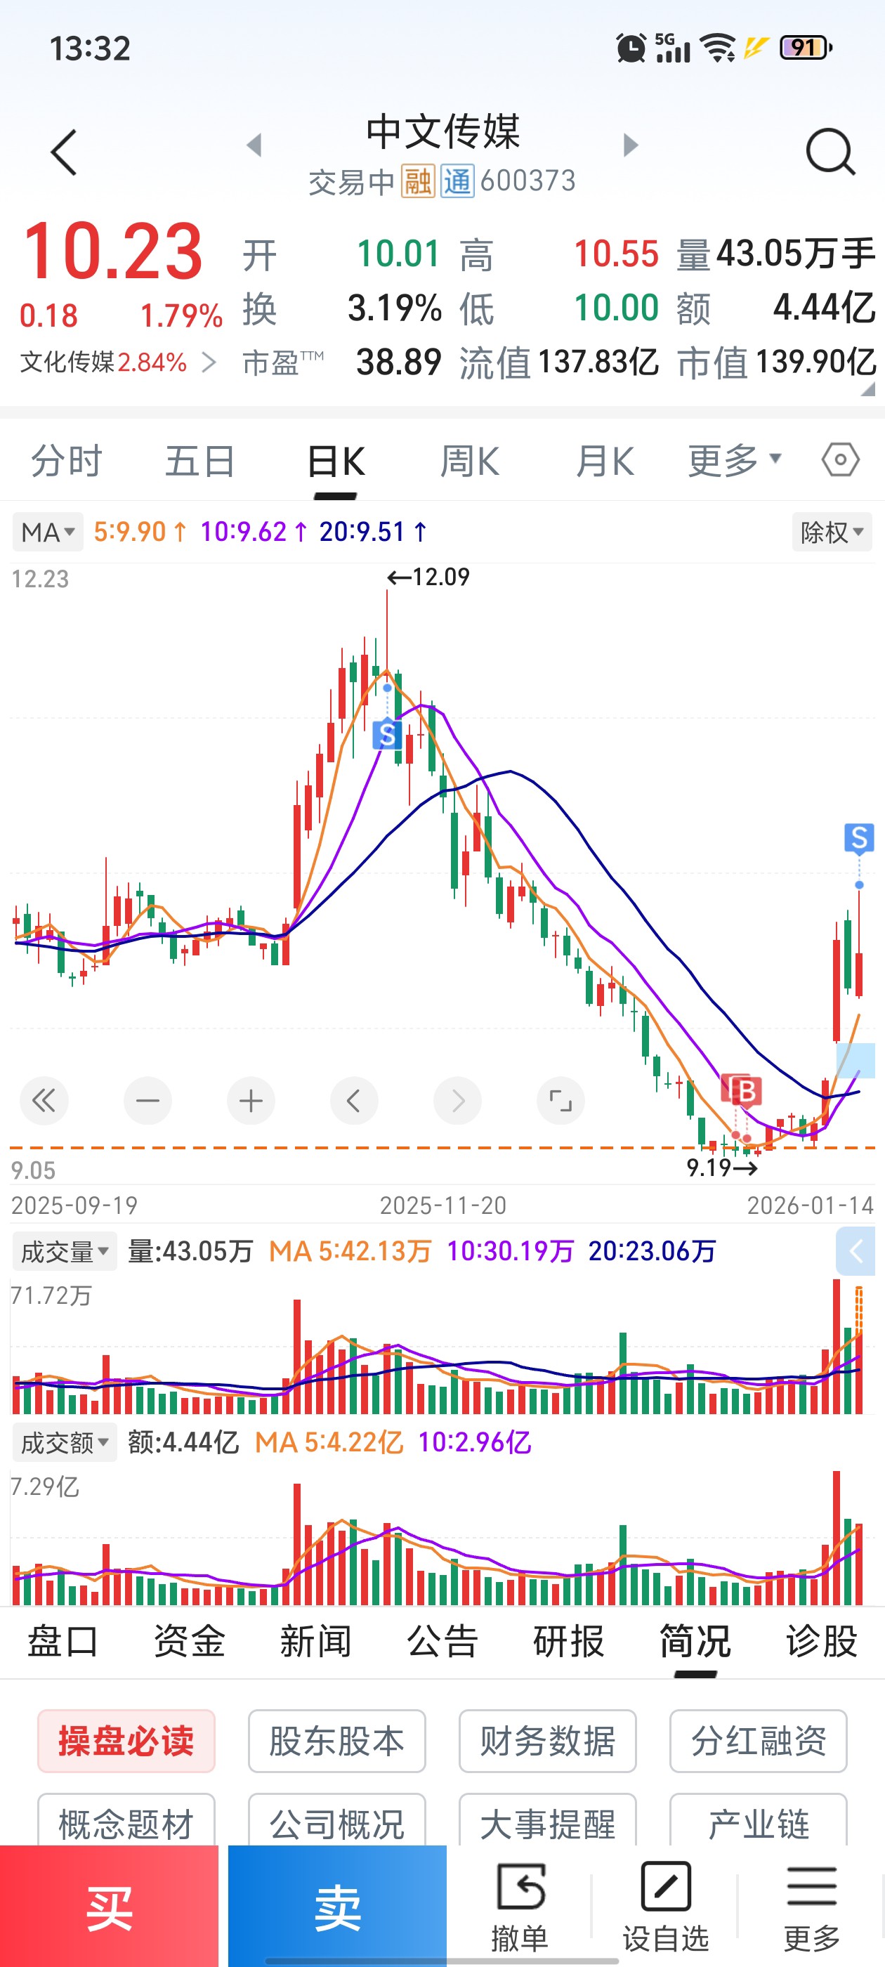The height and width of the screenshot is (1967, 885).
Task: Switch to 分时 tab
Action: [x=67, y=460]
